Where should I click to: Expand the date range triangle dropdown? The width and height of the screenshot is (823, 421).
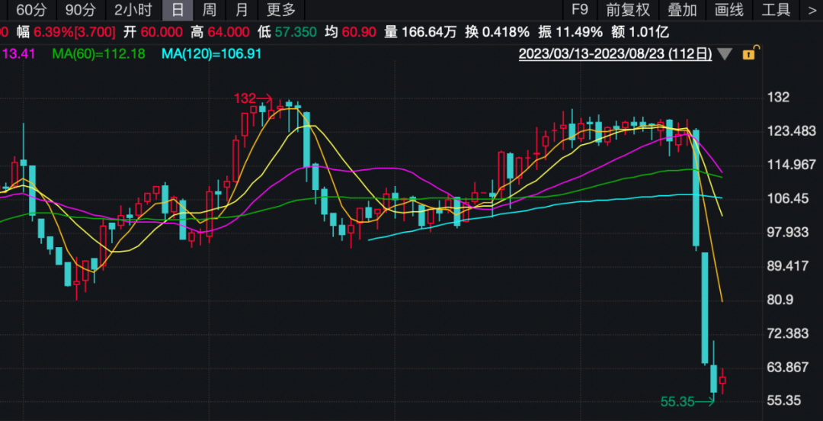point(725,53)
